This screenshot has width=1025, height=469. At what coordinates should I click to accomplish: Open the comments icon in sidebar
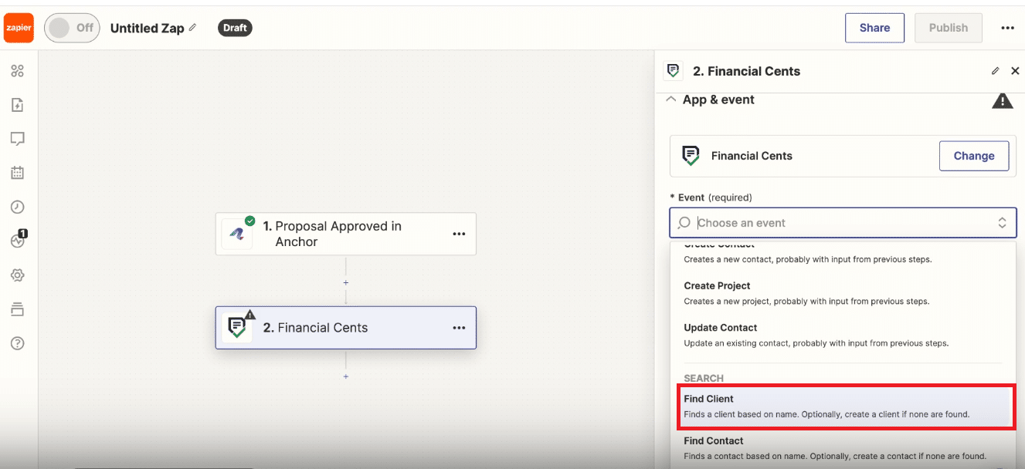coord(18,139)
